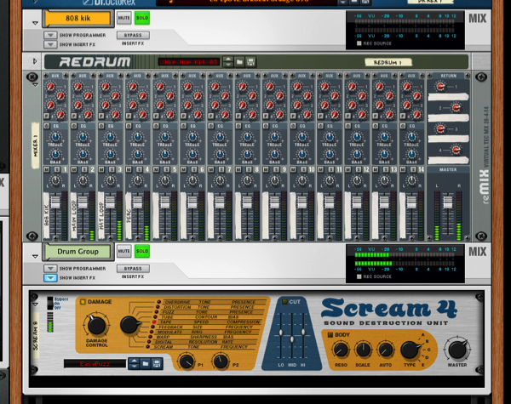Mute mixer channel 3 using its M button
The height and width of the screenshot is (404, 511).
coord(101,169)
